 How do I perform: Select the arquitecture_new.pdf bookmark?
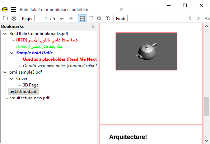[x=29, y=98]
